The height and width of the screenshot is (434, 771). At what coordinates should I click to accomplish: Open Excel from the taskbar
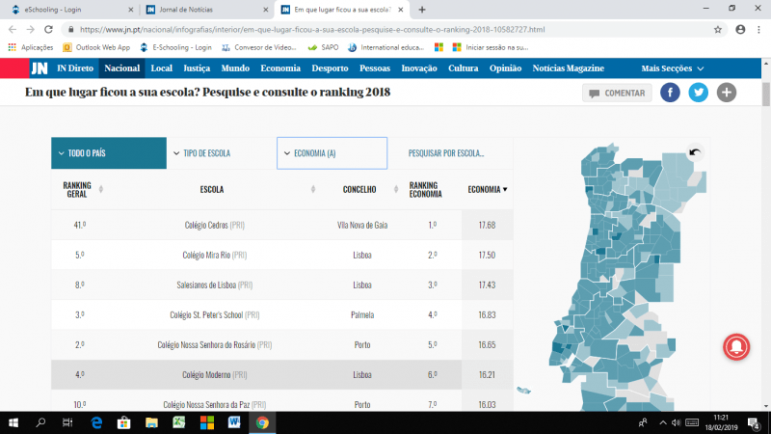(179, 422)
